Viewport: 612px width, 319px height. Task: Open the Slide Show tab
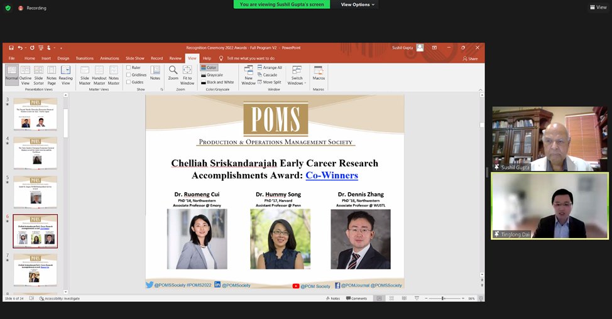tap(135, 58)
